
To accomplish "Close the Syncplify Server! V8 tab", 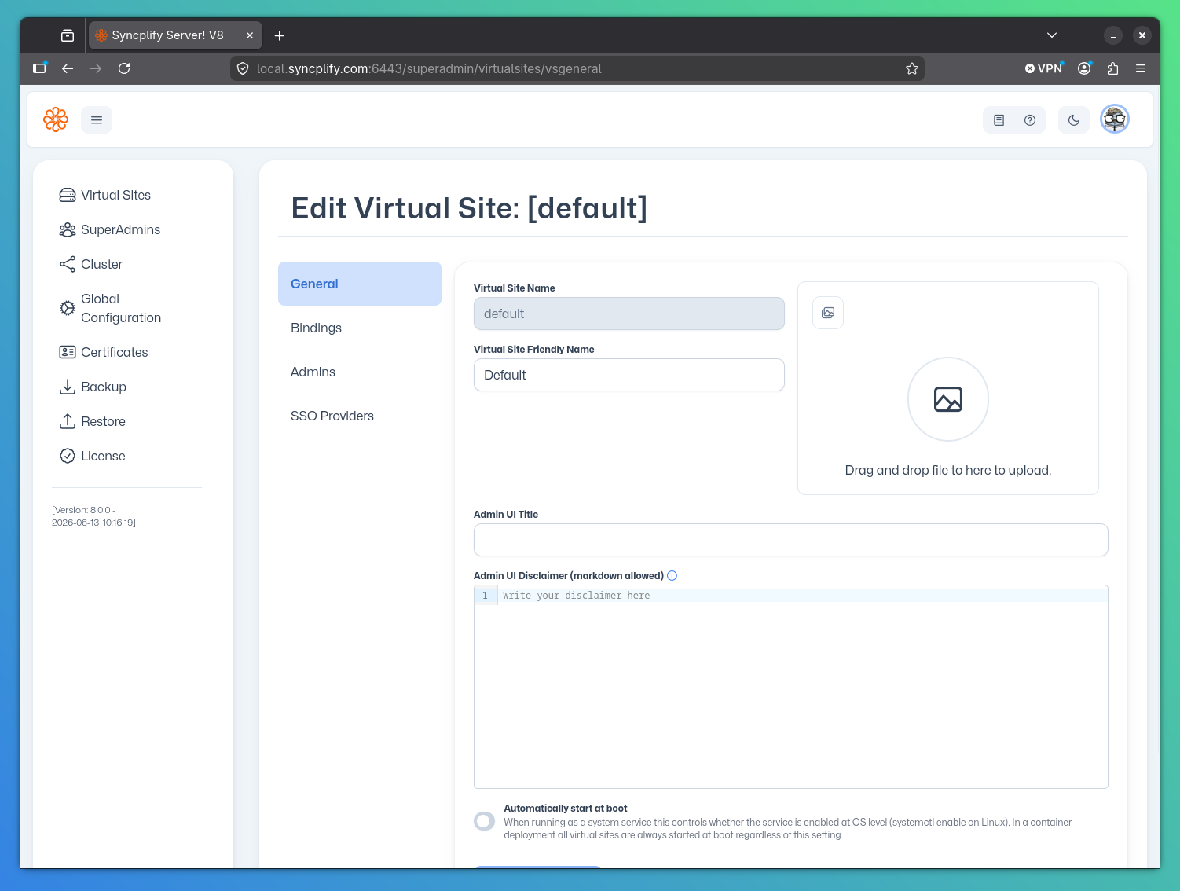I will (x=250, y=35).
